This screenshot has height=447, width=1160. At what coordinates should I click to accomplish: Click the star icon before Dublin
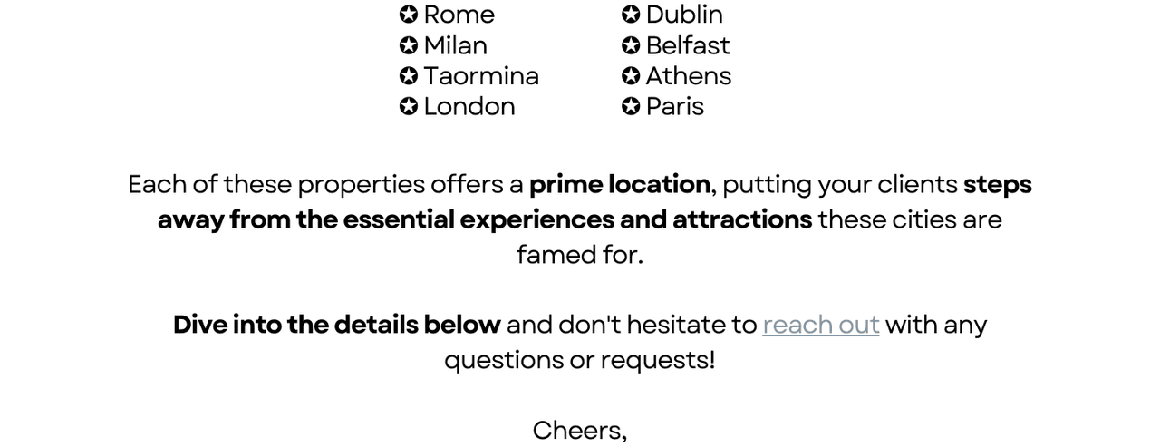point(631,15)
